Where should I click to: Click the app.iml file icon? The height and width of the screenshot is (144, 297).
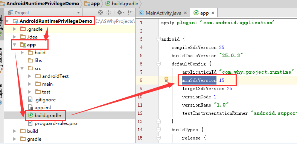pos(30,107)
